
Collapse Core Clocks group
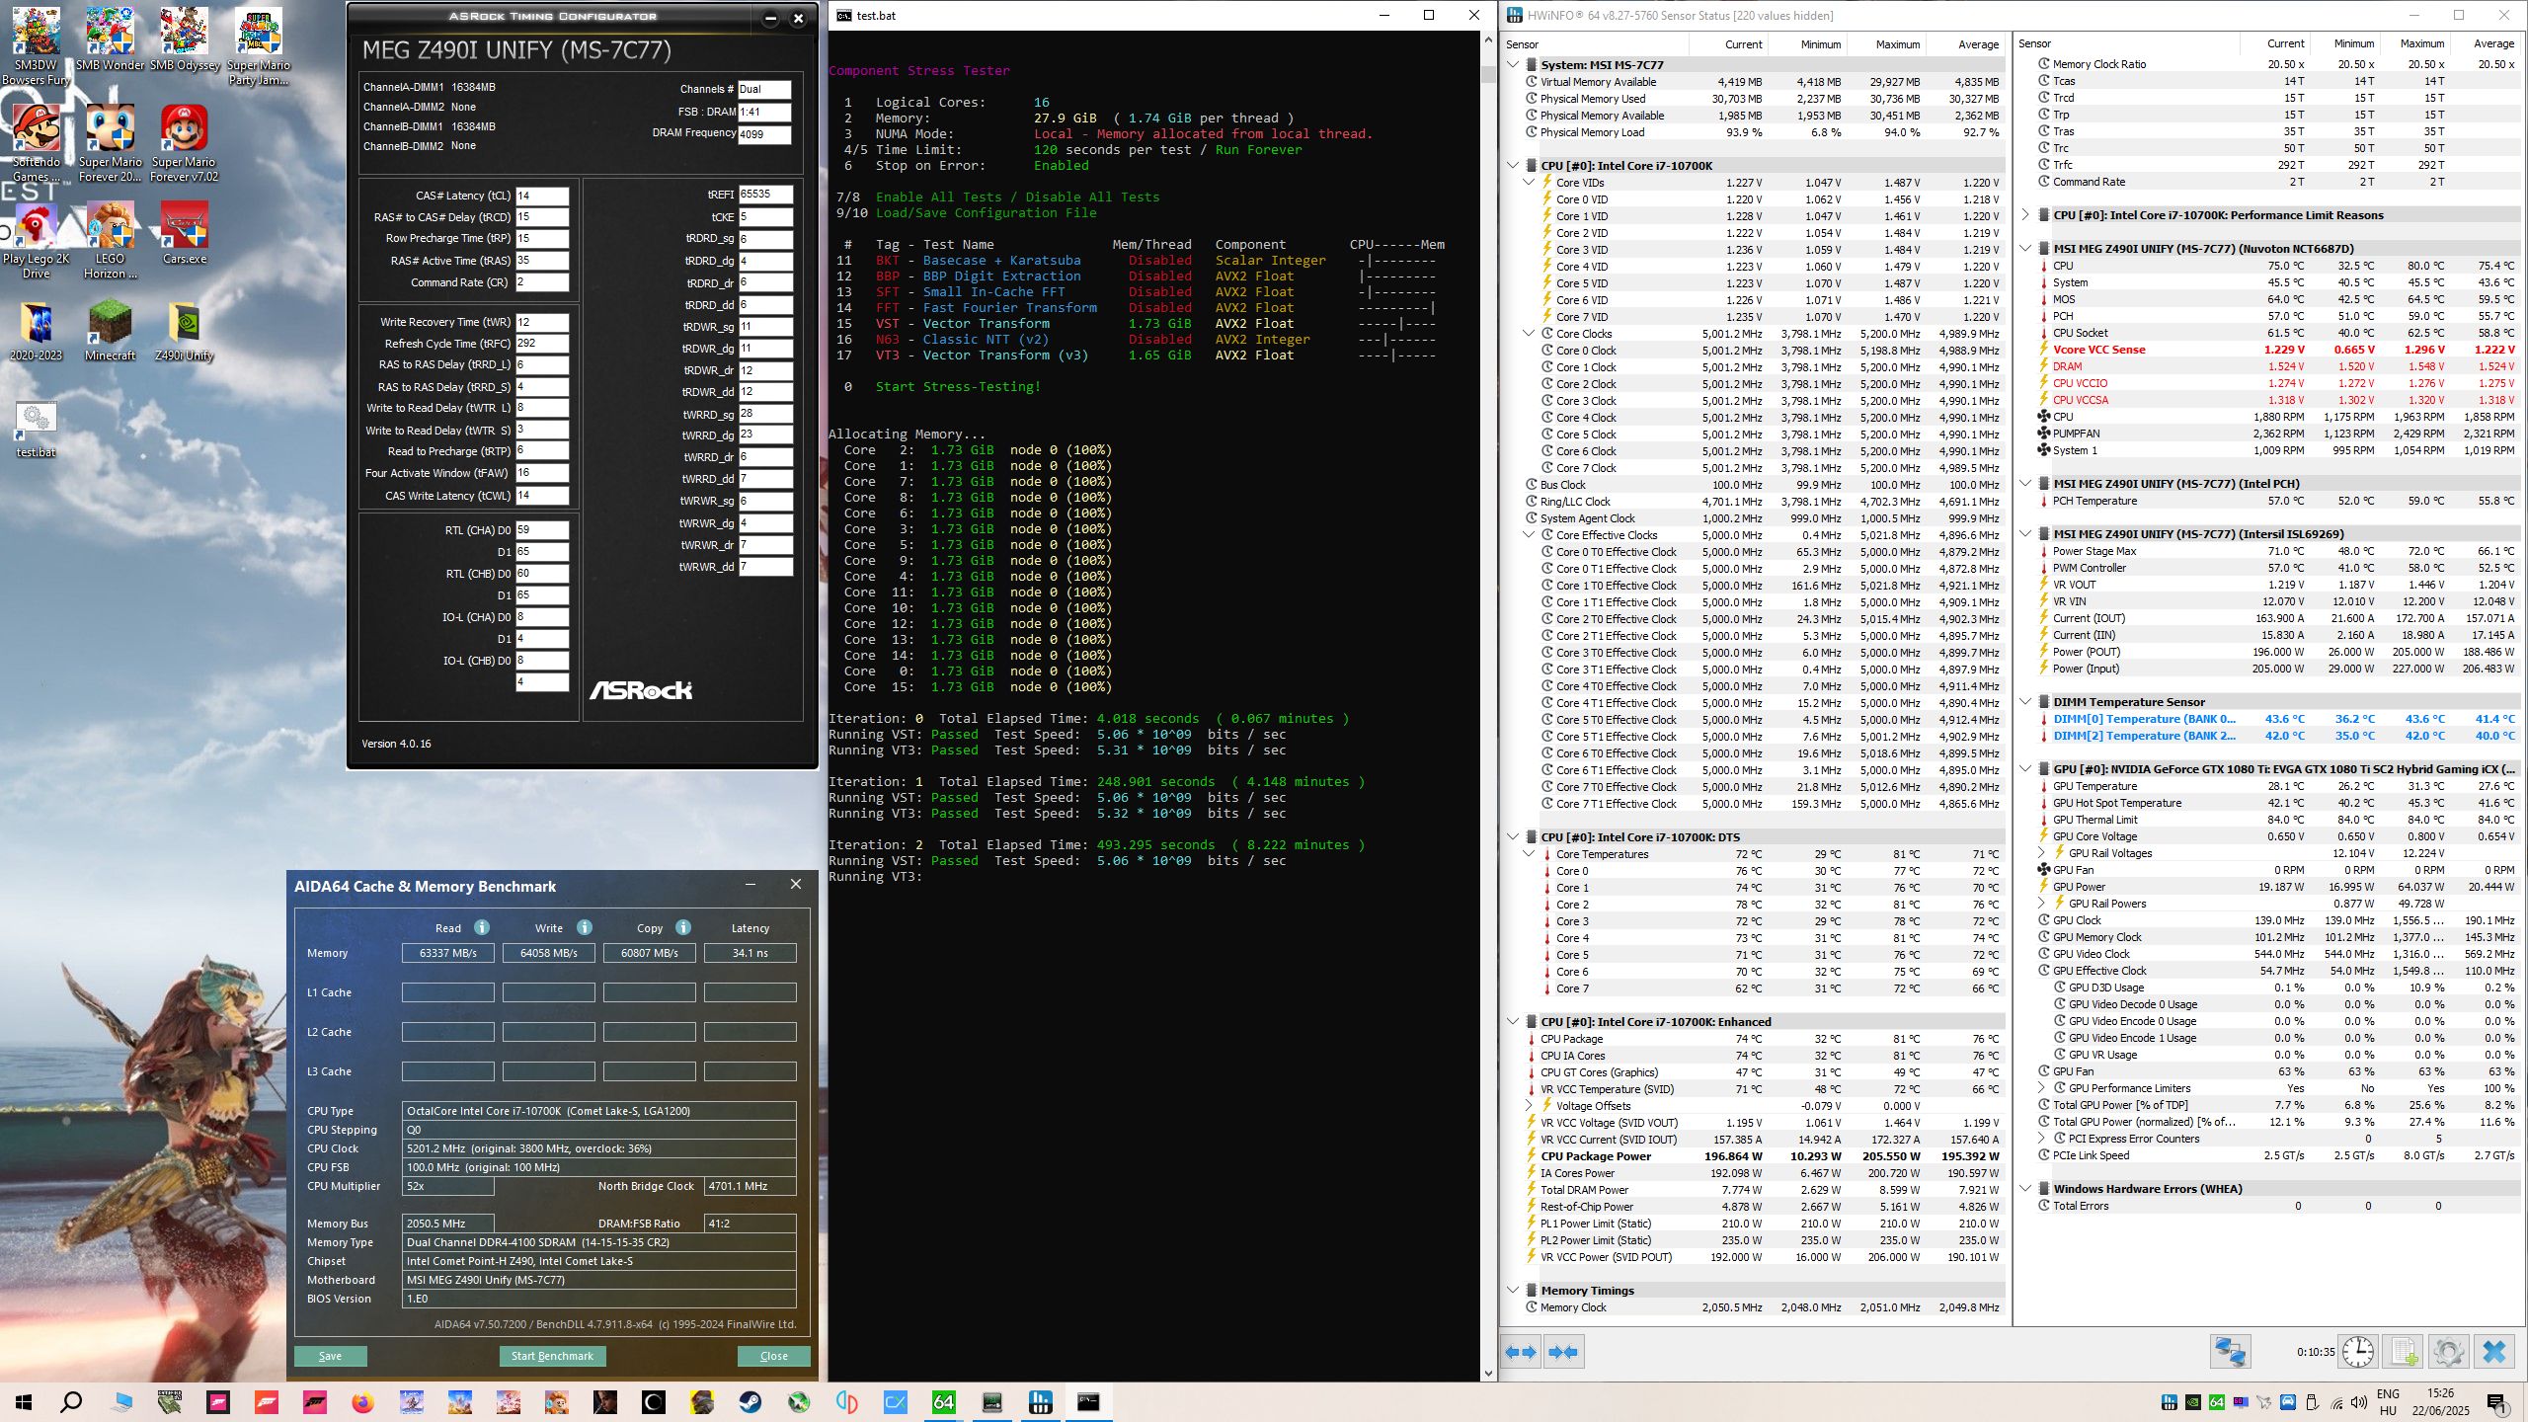(x=1529, y=334)
